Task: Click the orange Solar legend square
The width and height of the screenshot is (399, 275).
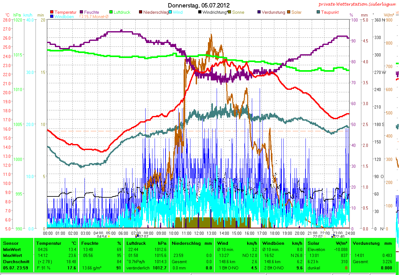Action: [x=289, y=12]
